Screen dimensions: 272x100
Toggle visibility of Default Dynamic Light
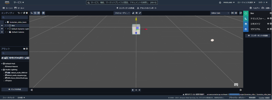[2, 29]
